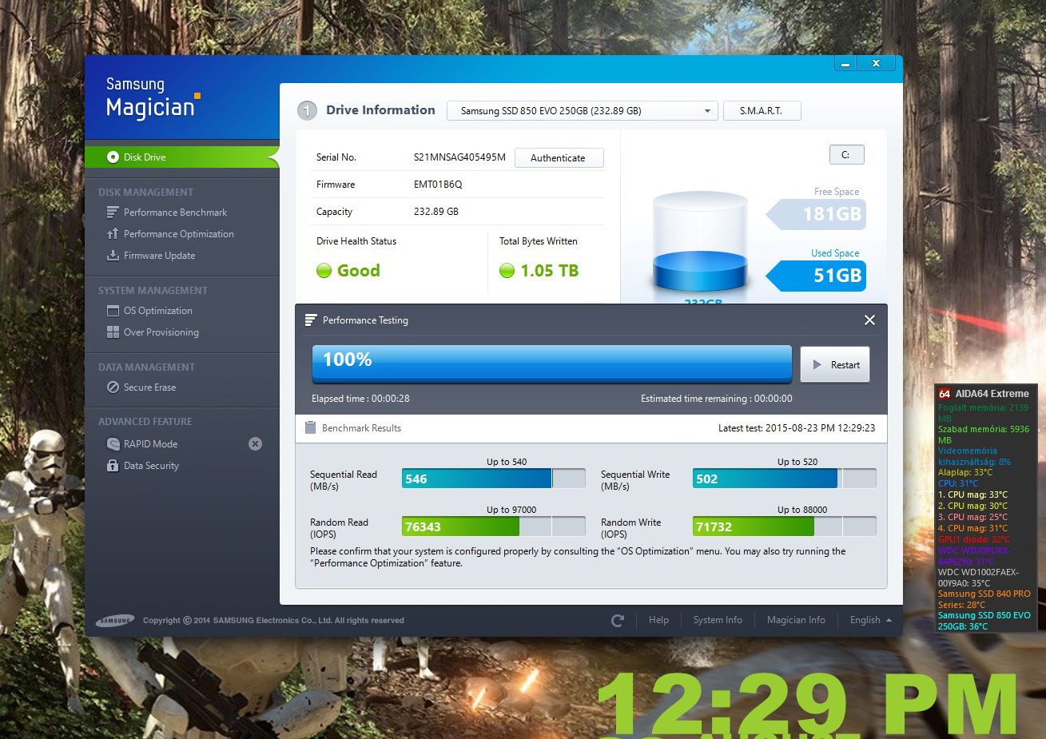Expand the English language selector
Screen dimensions: 1046x739
coord(871,620)
